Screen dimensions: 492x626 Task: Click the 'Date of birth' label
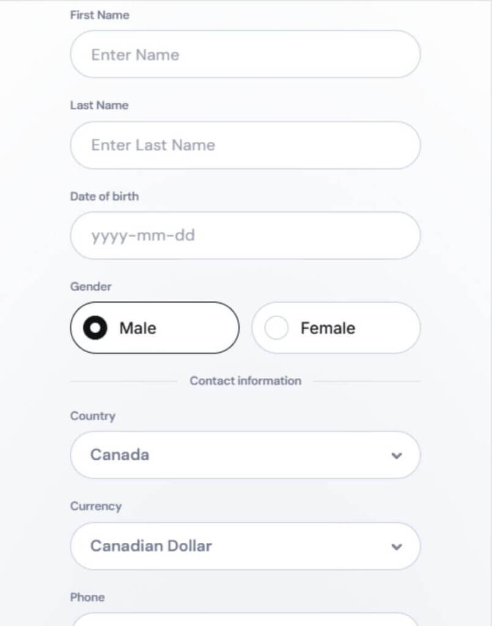pos(105,196)
